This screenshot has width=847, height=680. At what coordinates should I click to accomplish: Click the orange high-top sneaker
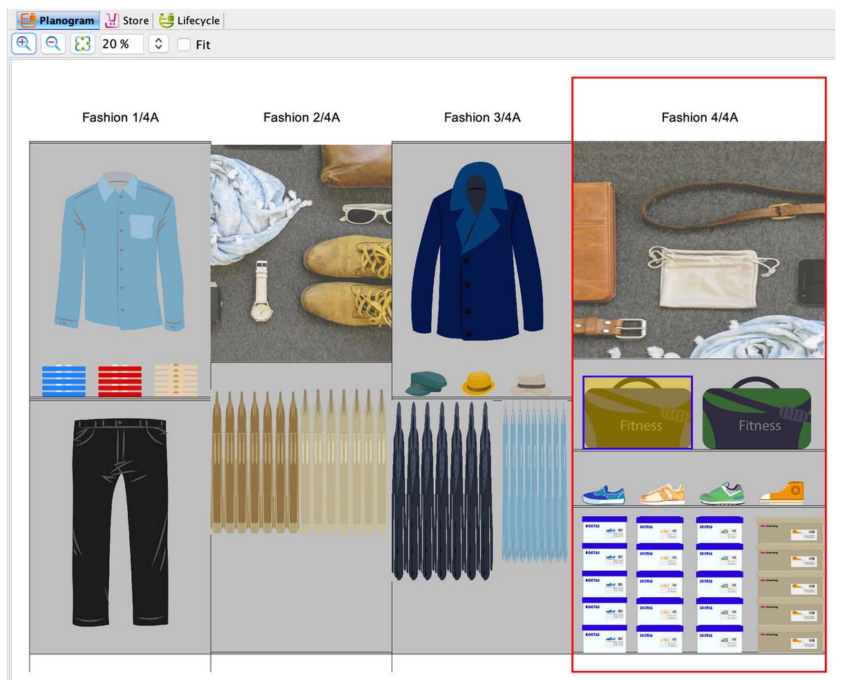(781, 493)
